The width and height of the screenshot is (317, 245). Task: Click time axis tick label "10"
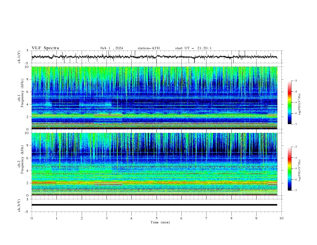281,218
